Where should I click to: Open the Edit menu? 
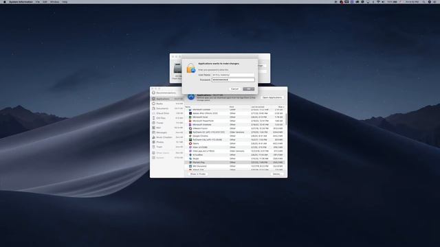tap(45, 1)
